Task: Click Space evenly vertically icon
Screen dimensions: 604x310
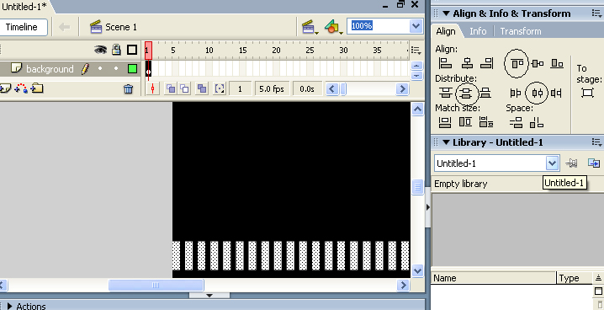Action: point(516,123)
